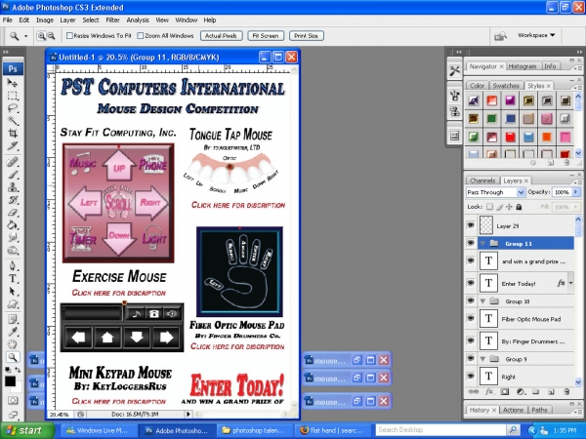Open the Zoom tool preset picker arrow
Screen dimensions: 586x439
pos(25,36)
